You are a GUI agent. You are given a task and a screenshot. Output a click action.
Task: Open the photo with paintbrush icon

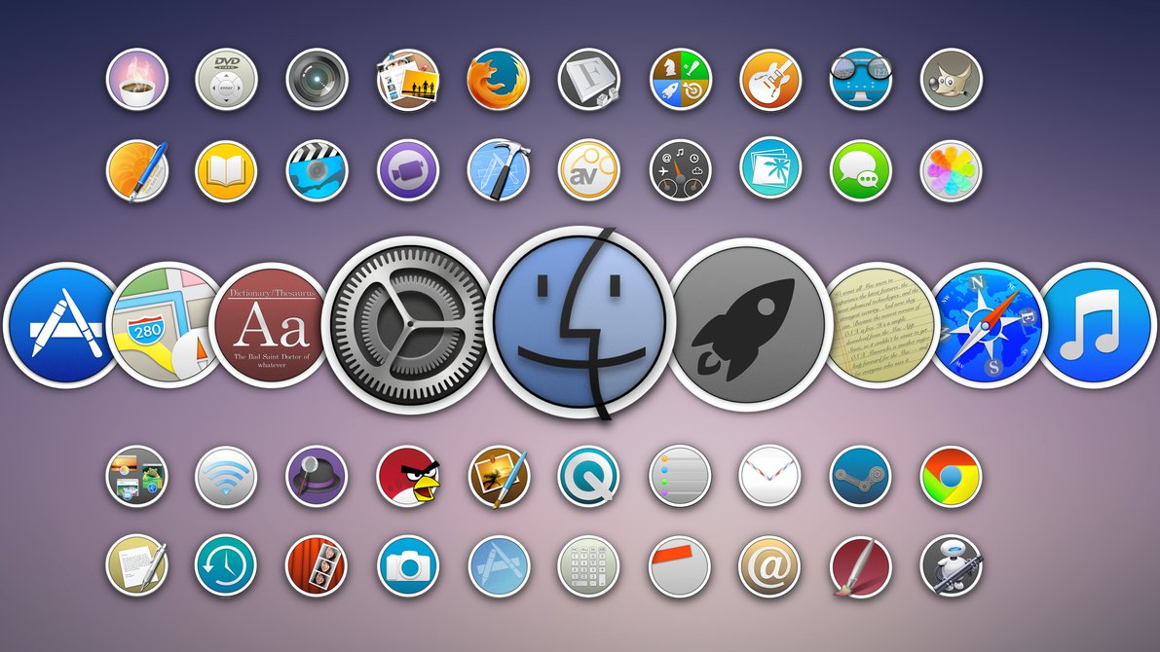(500, 476)
